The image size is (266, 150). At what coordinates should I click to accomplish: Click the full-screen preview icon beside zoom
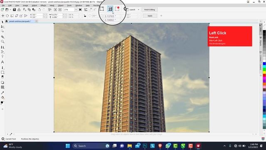(80, 10)
